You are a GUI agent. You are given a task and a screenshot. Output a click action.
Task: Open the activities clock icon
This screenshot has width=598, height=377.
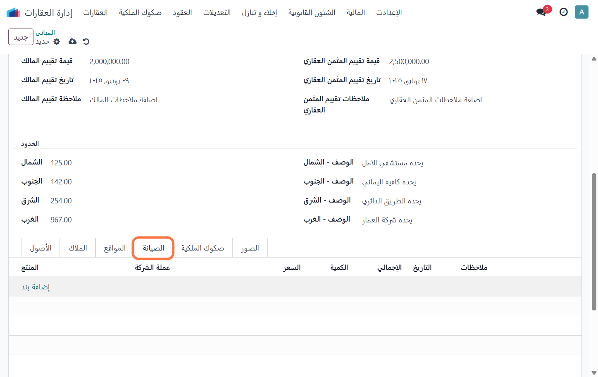(x=563, y=12)
